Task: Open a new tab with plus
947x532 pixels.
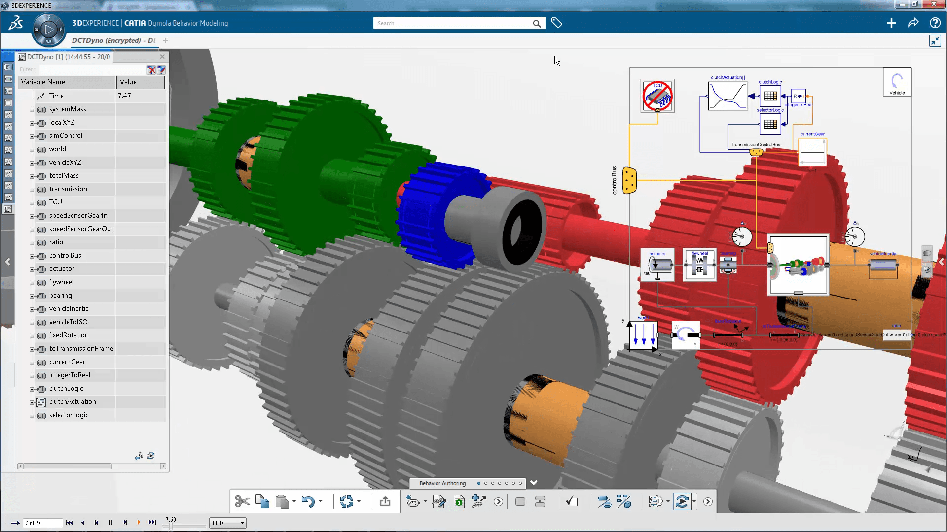Action: (166, 40)
